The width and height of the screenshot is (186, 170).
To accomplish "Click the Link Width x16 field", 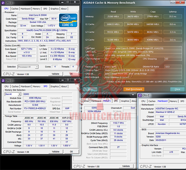I will 171,152.
